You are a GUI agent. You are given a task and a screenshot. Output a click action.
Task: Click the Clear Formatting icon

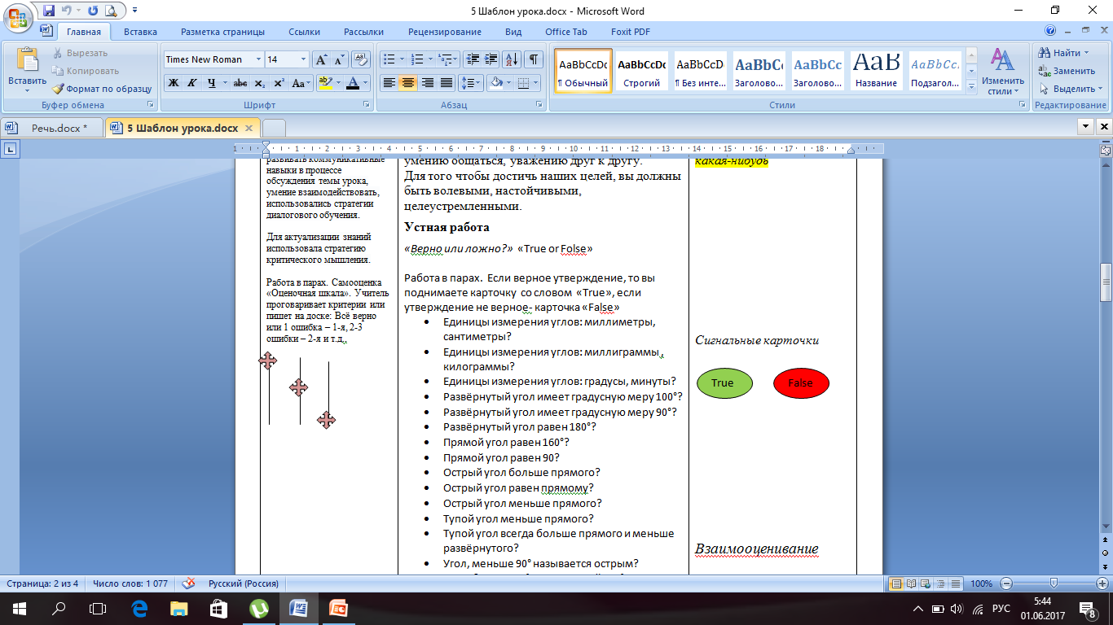pos(359,59)
